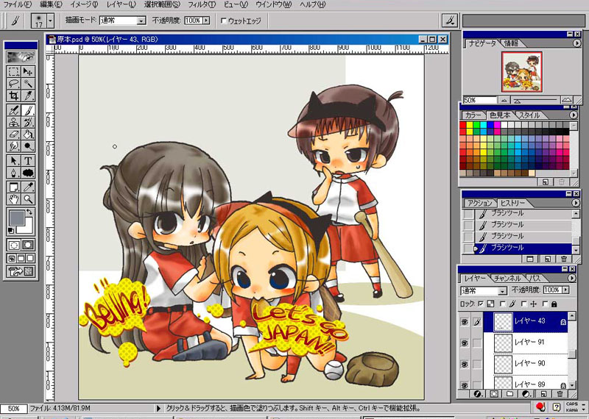
Task: Open options bar 不透明度 slider arrow
Action: (x=206, y=21)
